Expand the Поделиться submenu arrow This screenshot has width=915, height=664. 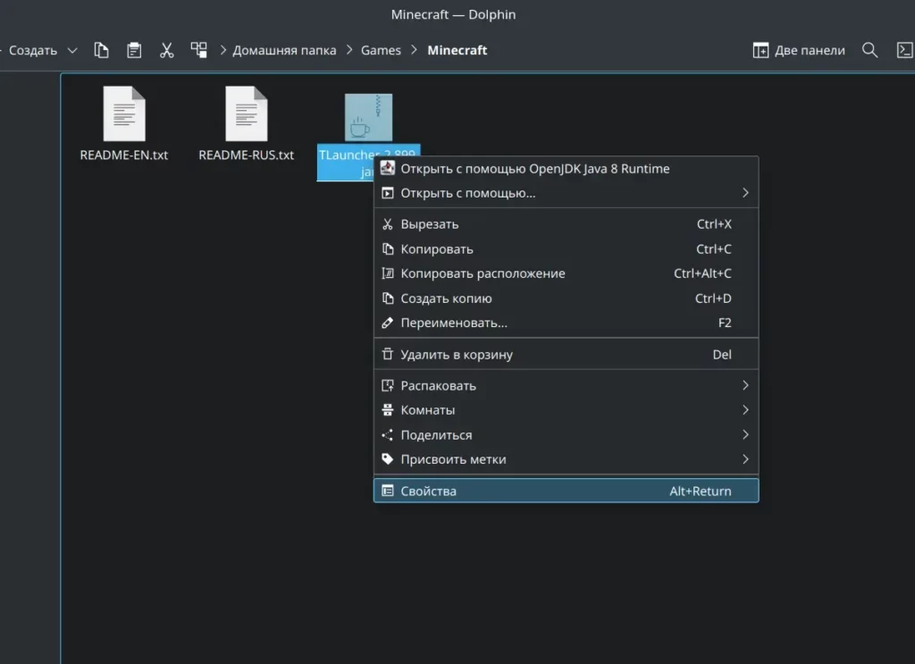745,434
